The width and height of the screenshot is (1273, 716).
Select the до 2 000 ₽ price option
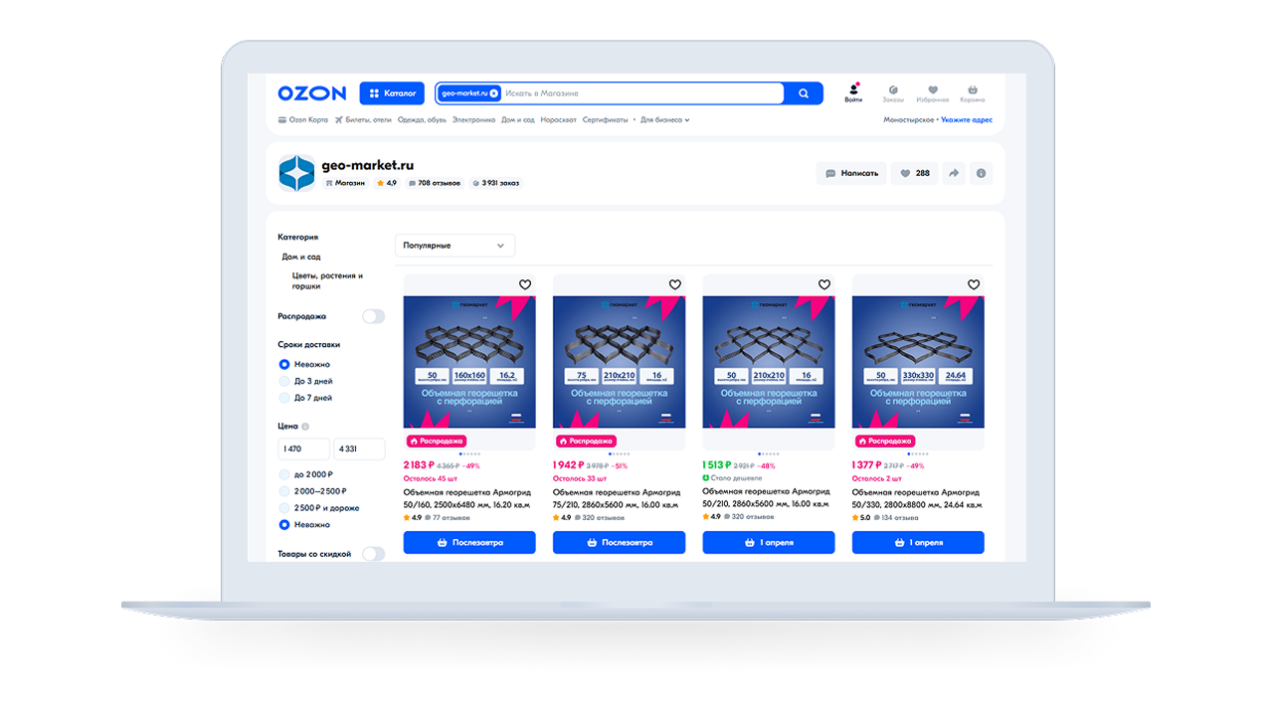pos(306,474)
